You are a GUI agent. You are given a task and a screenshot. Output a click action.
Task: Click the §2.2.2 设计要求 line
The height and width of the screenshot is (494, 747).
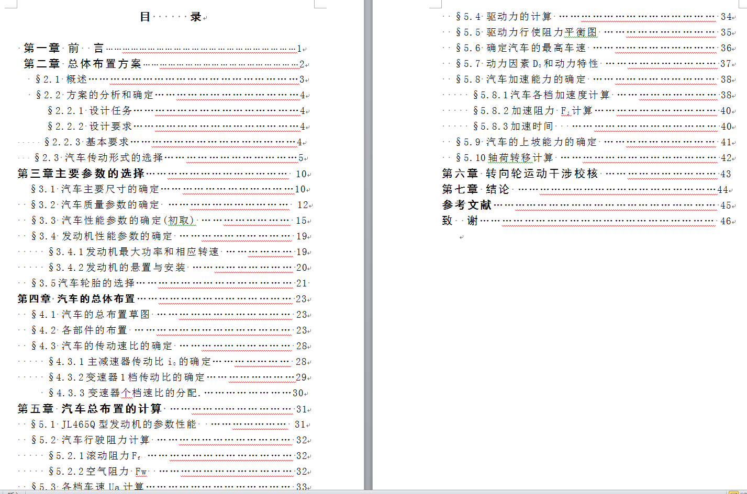[x=176, y=127]
